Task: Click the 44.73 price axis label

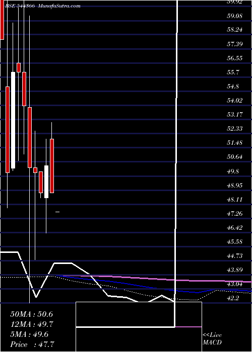Action: (235, 255)
